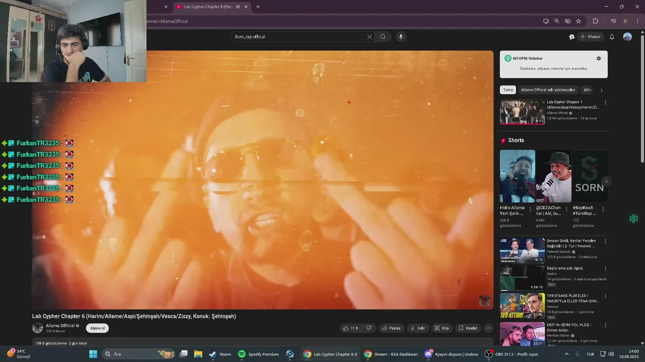The height and width of the screenshot is (362, 645).
Task: Show next shorts with the arrow
Action: tap(607, 182)
